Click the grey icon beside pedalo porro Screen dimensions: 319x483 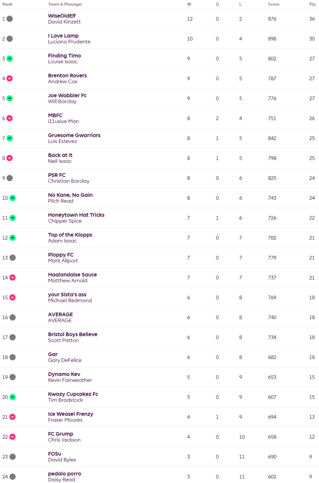[x=13, y=476]
